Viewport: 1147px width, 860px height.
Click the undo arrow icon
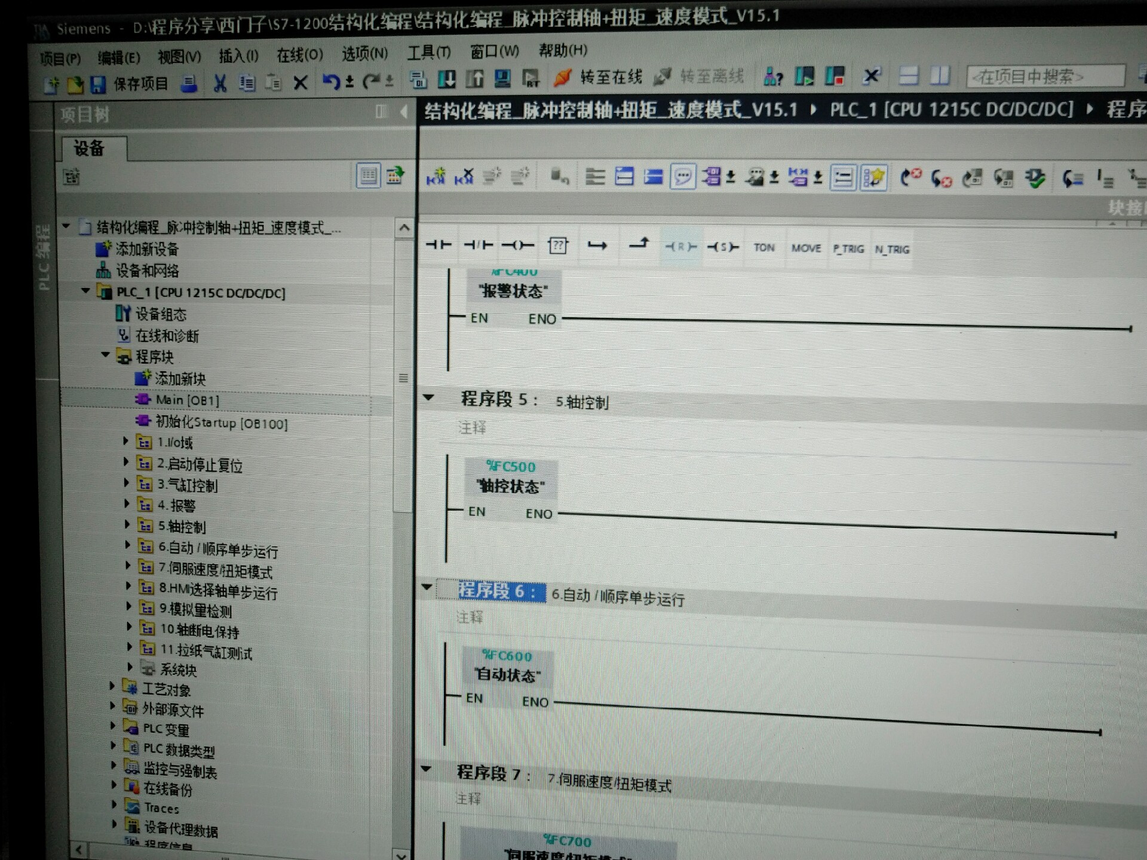tap(330, 81)
